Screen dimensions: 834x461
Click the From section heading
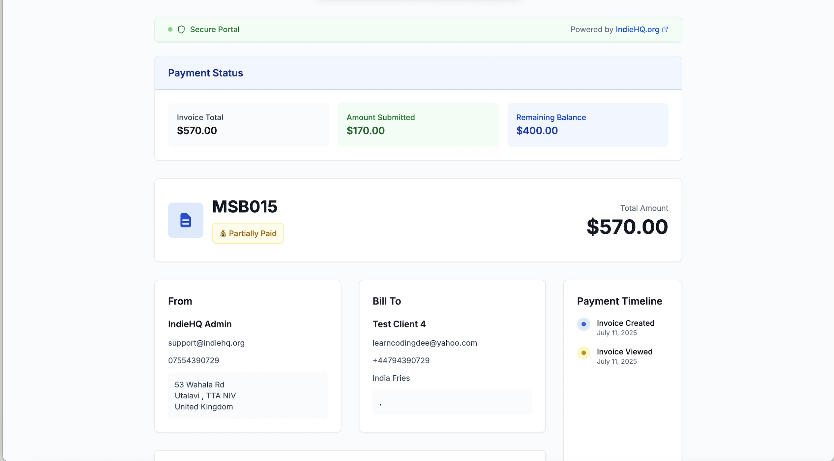(x=180, y=301)
